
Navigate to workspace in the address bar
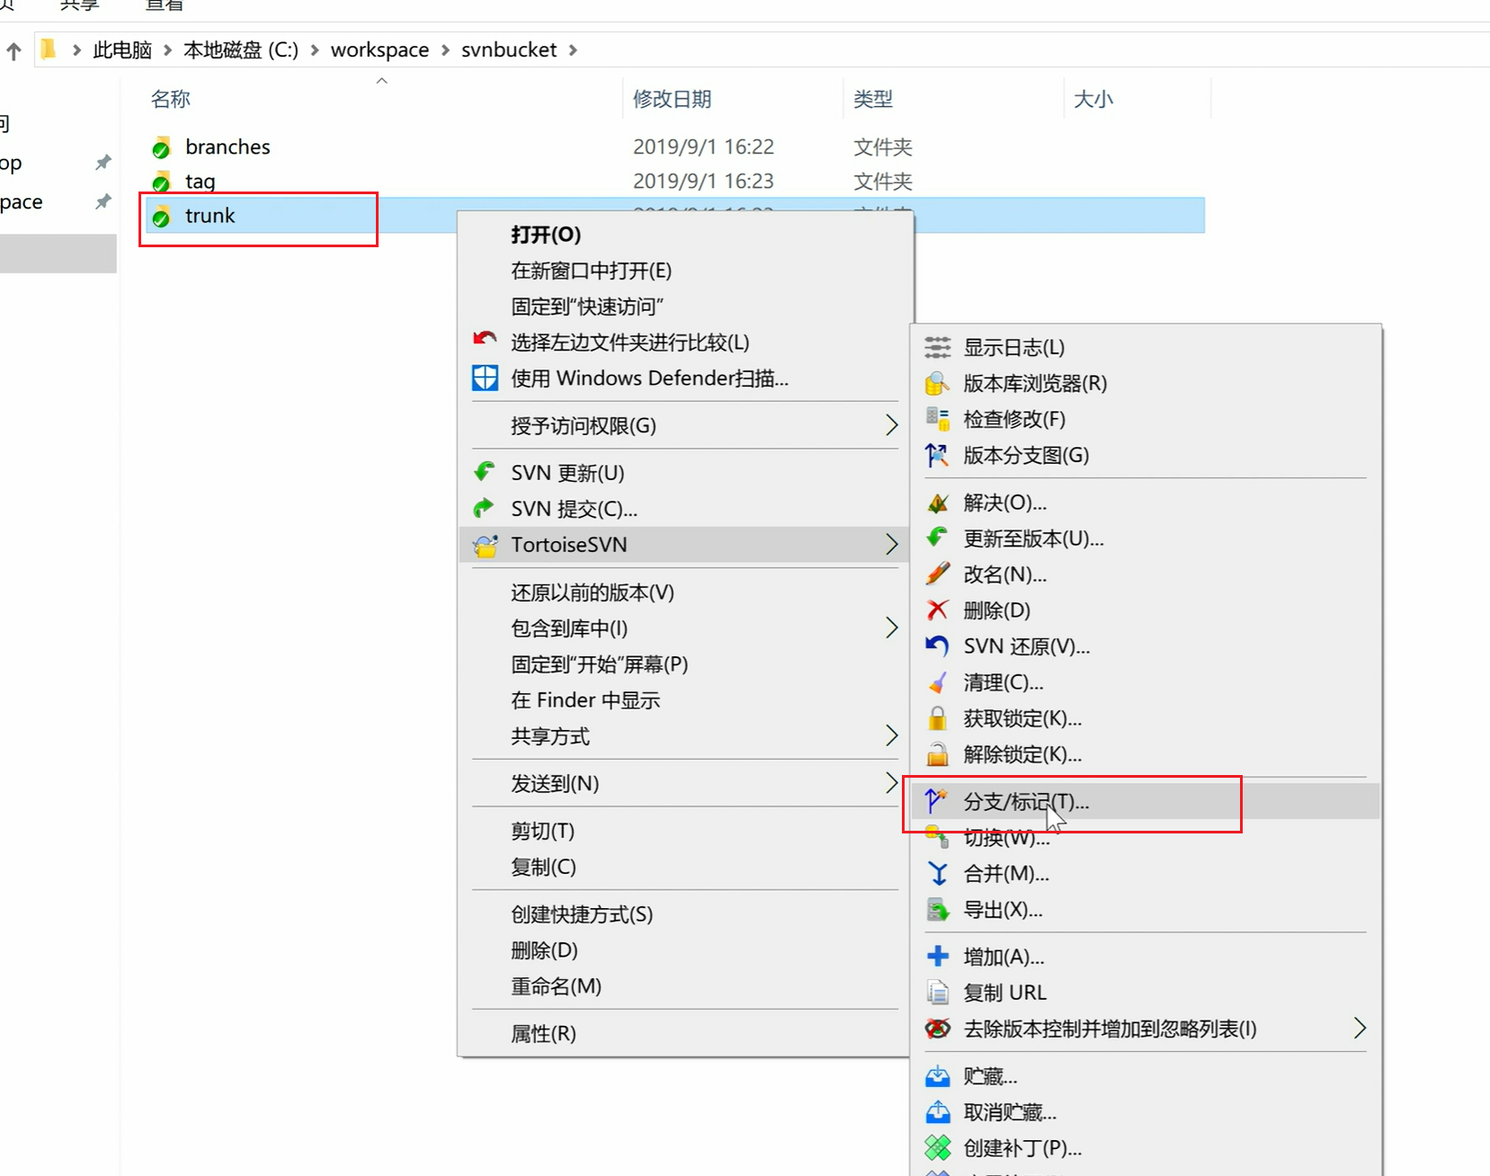(379, 50)
